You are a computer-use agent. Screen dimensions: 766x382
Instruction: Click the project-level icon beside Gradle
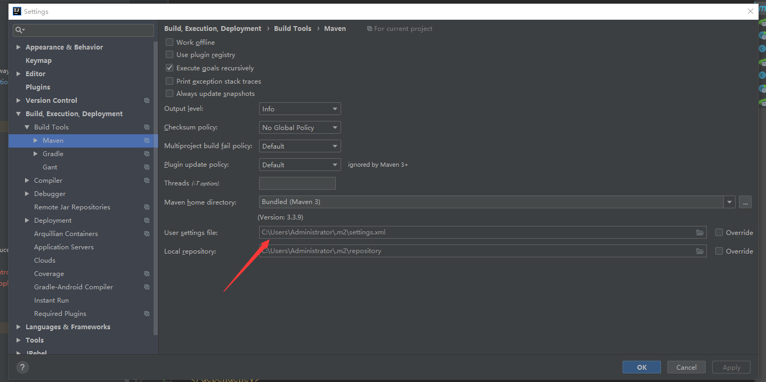pyautogui.click(x=147, y=154)
